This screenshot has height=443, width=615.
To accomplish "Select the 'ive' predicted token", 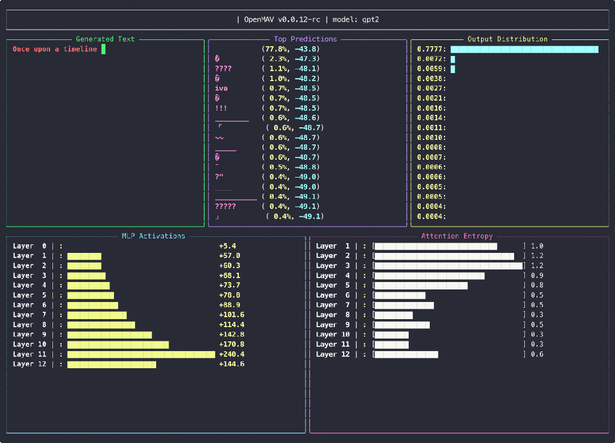I will [221, 88].
